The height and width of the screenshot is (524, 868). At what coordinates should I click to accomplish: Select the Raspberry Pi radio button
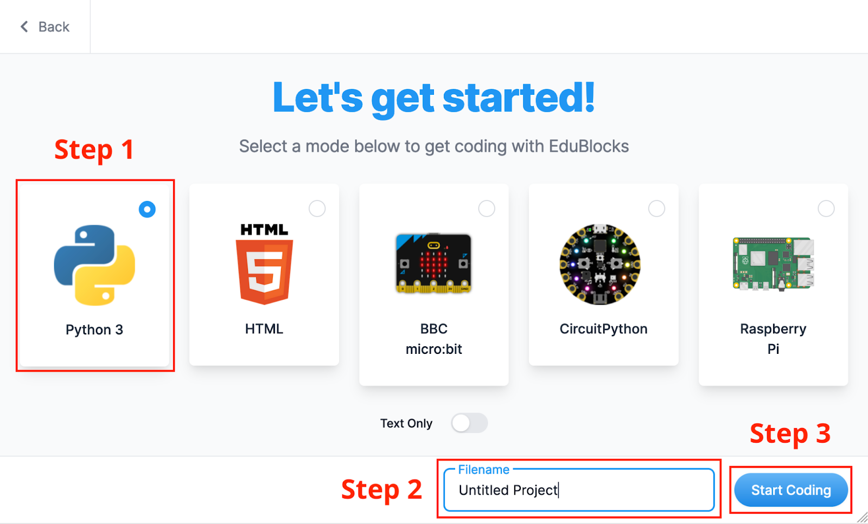826,209
